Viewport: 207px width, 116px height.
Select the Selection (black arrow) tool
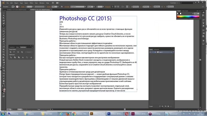click(x=4, y=13)
